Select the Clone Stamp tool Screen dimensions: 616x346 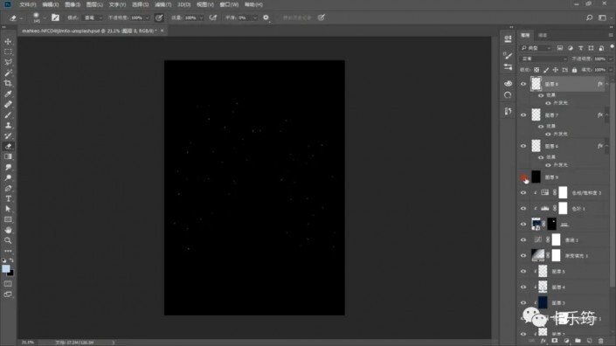(8, 125)
